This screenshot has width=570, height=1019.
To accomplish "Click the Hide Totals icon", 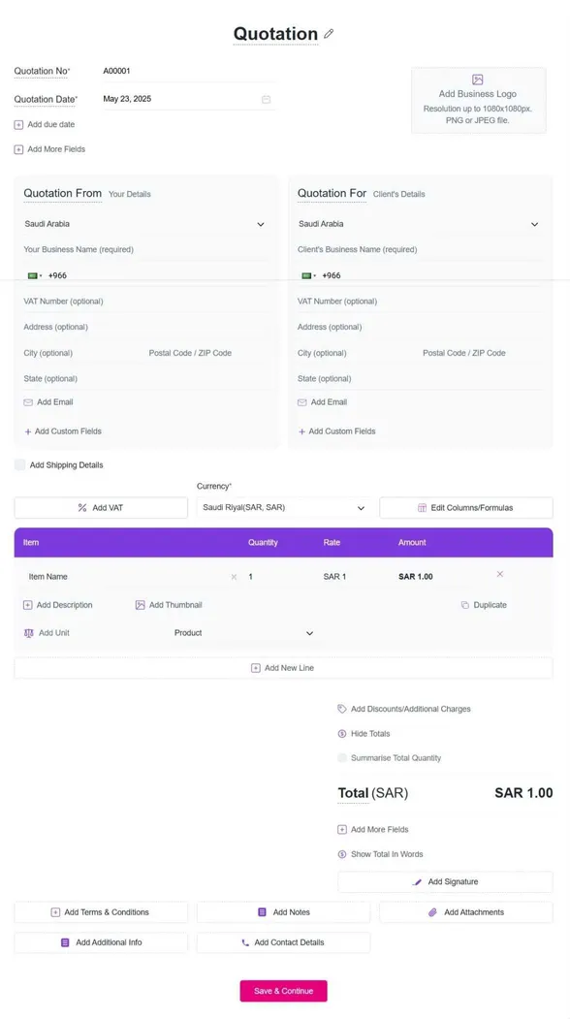I will (x=342, y=734).
